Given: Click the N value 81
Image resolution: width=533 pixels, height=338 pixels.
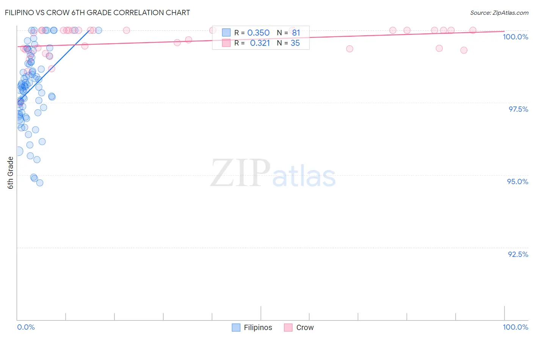Looking at the screenshot, I should pyautogui.click(x=296, y=33).
